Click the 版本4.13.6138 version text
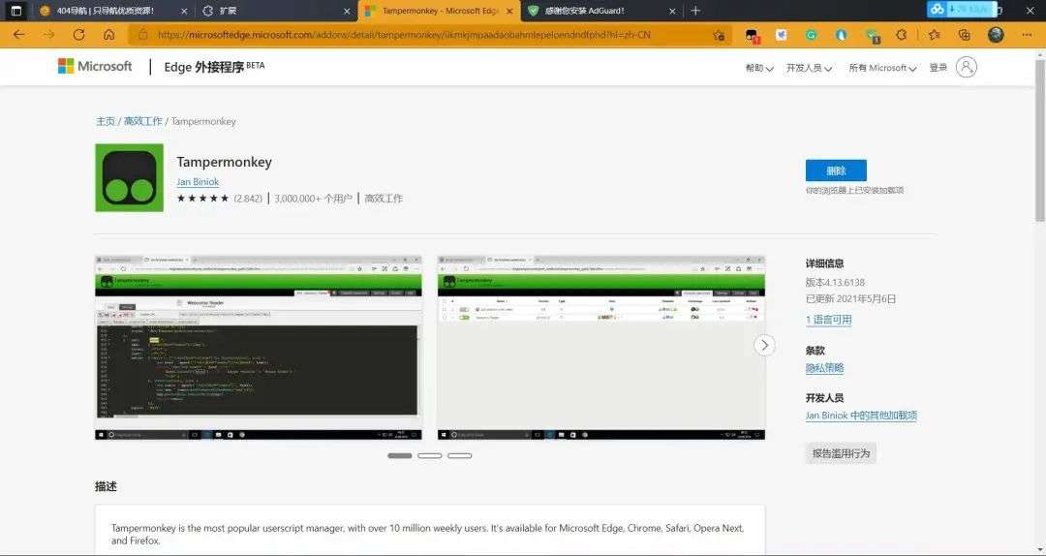1046x556 pixels. (835, 282)
